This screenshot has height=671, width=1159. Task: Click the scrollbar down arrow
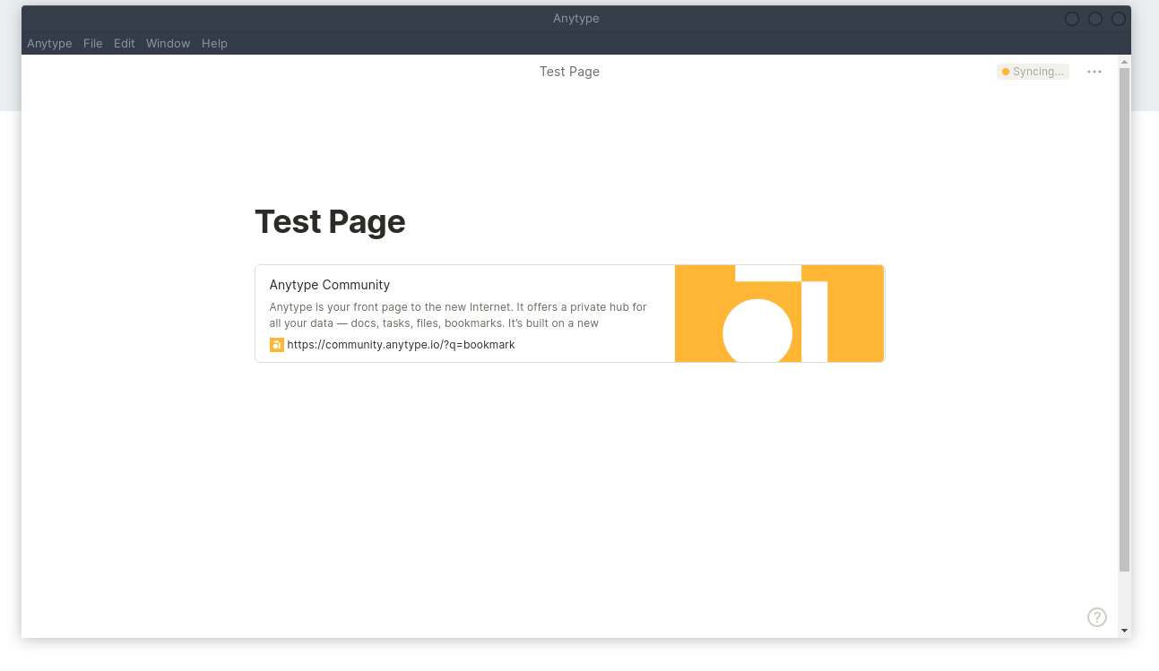click(x=1124, y=631)
